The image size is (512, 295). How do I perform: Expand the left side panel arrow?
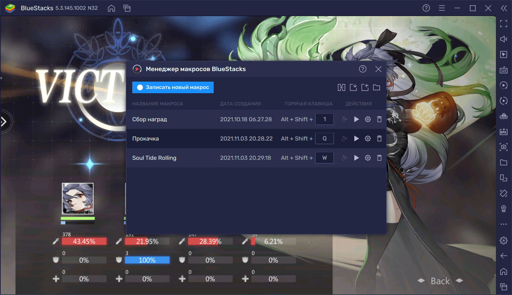(x=4, y=122)
